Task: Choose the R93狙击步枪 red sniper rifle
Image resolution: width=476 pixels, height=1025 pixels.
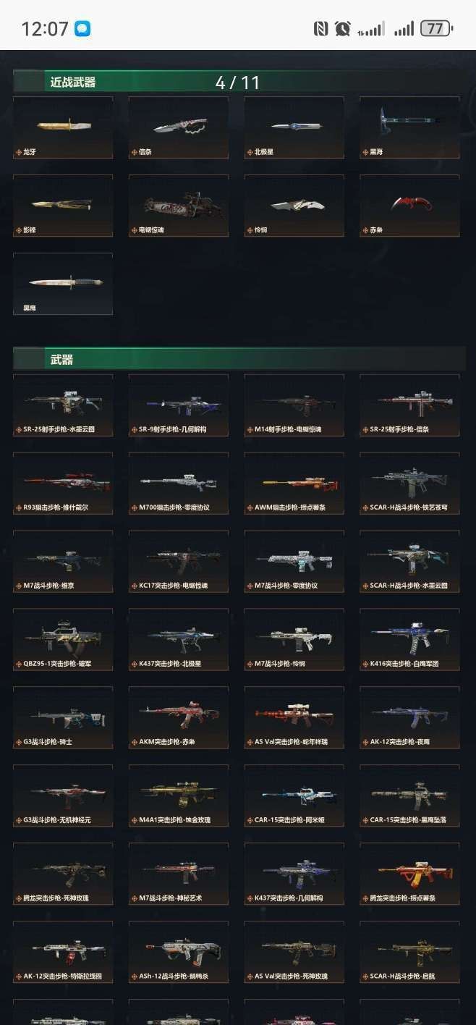Action: (63, 483)
